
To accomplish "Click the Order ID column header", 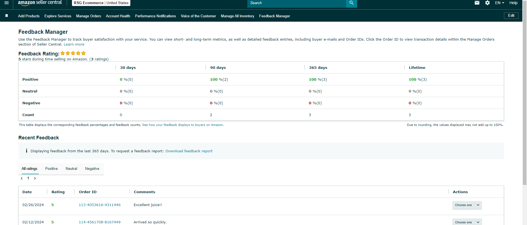I will (x=88, y=192).
